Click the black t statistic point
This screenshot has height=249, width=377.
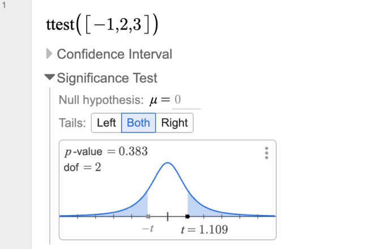[187, 216]
